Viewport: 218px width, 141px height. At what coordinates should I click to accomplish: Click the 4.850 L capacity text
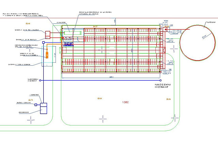tap(34, 55)
